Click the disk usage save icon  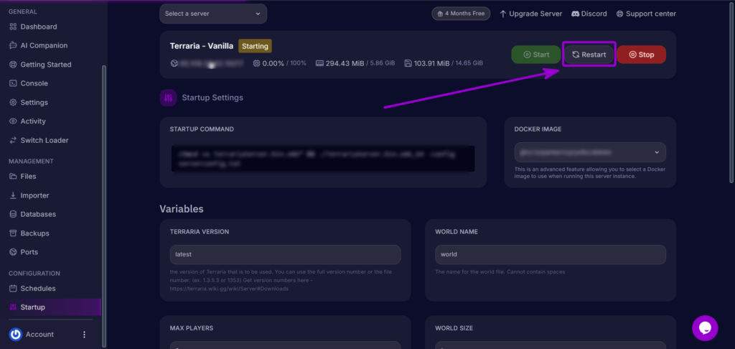coord(408,63)
